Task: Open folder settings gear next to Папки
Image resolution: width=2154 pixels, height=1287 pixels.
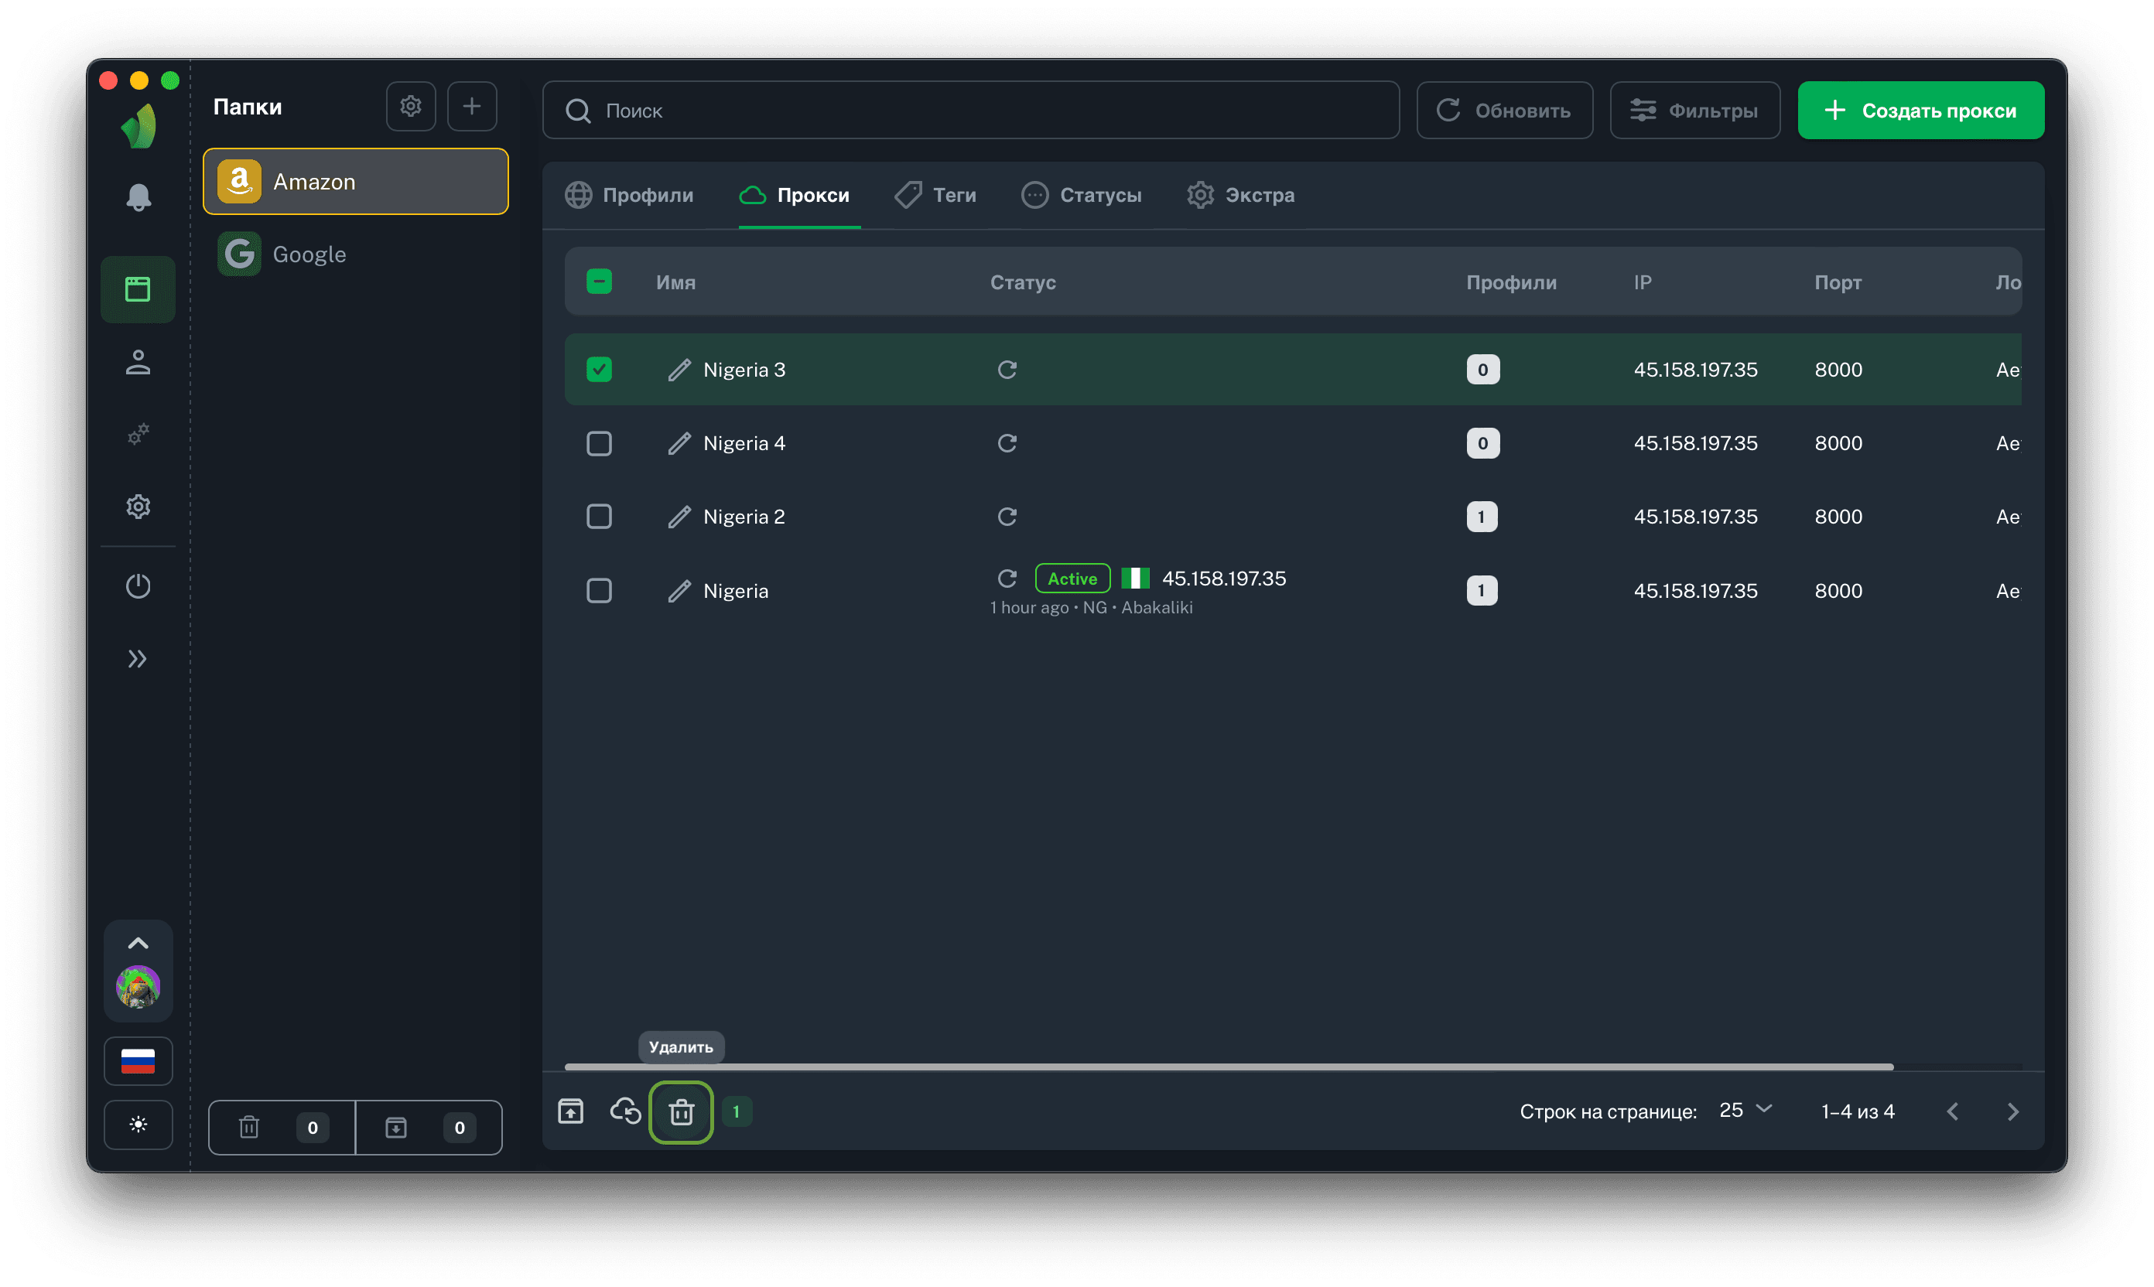Action: click(x=410, y=107)
